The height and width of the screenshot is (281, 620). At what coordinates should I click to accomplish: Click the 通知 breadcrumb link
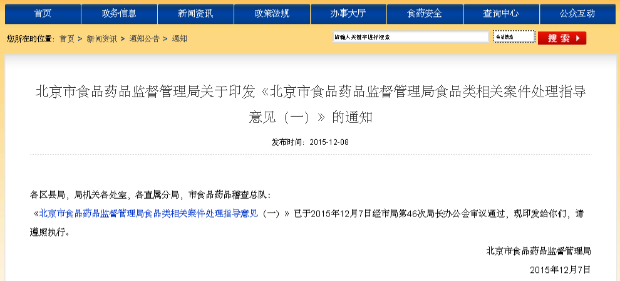pyautogui.click(x=180, y=39)
